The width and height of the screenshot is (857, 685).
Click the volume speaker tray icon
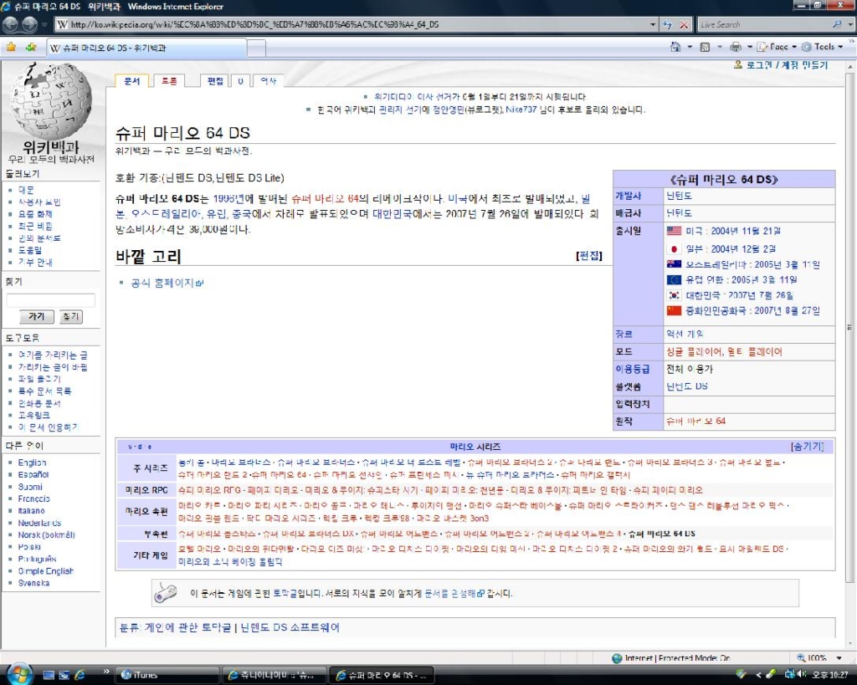[x=803, y=675]
